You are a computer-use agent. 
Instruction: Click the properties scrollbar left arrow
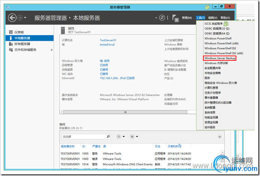pos(62,112)
